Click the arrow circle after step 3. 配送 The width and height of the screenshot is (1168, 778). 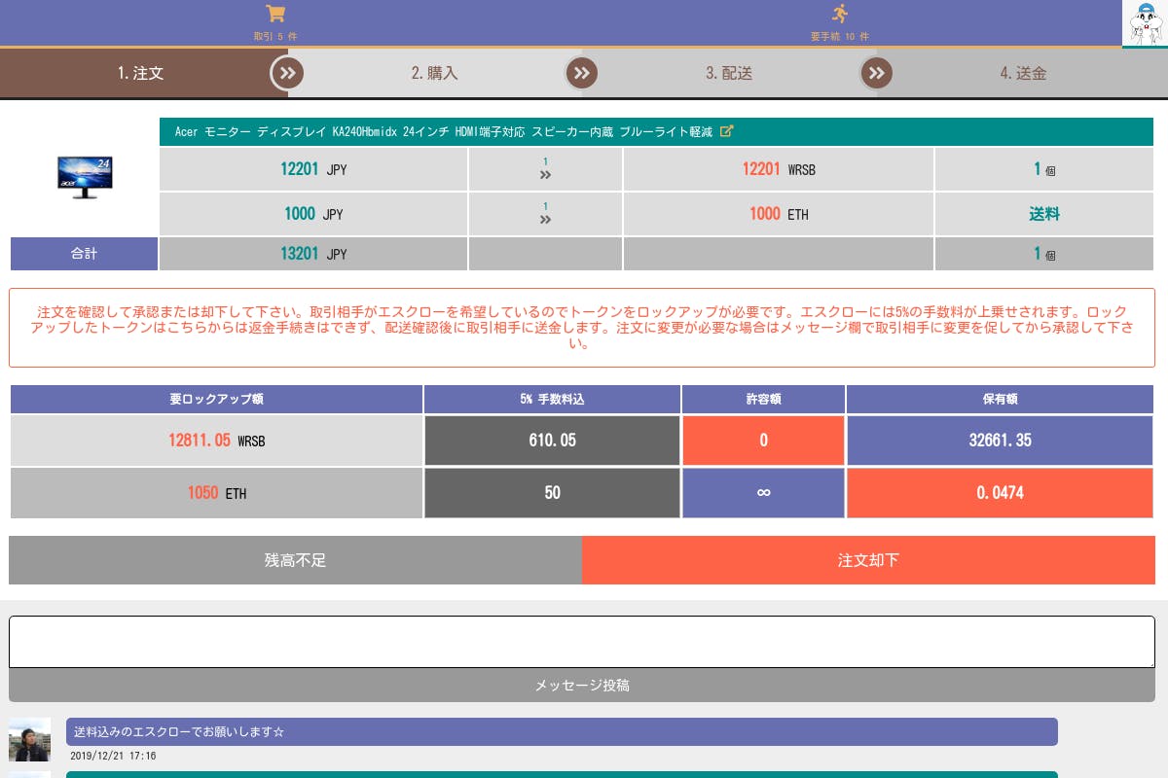tap(875, 73)
